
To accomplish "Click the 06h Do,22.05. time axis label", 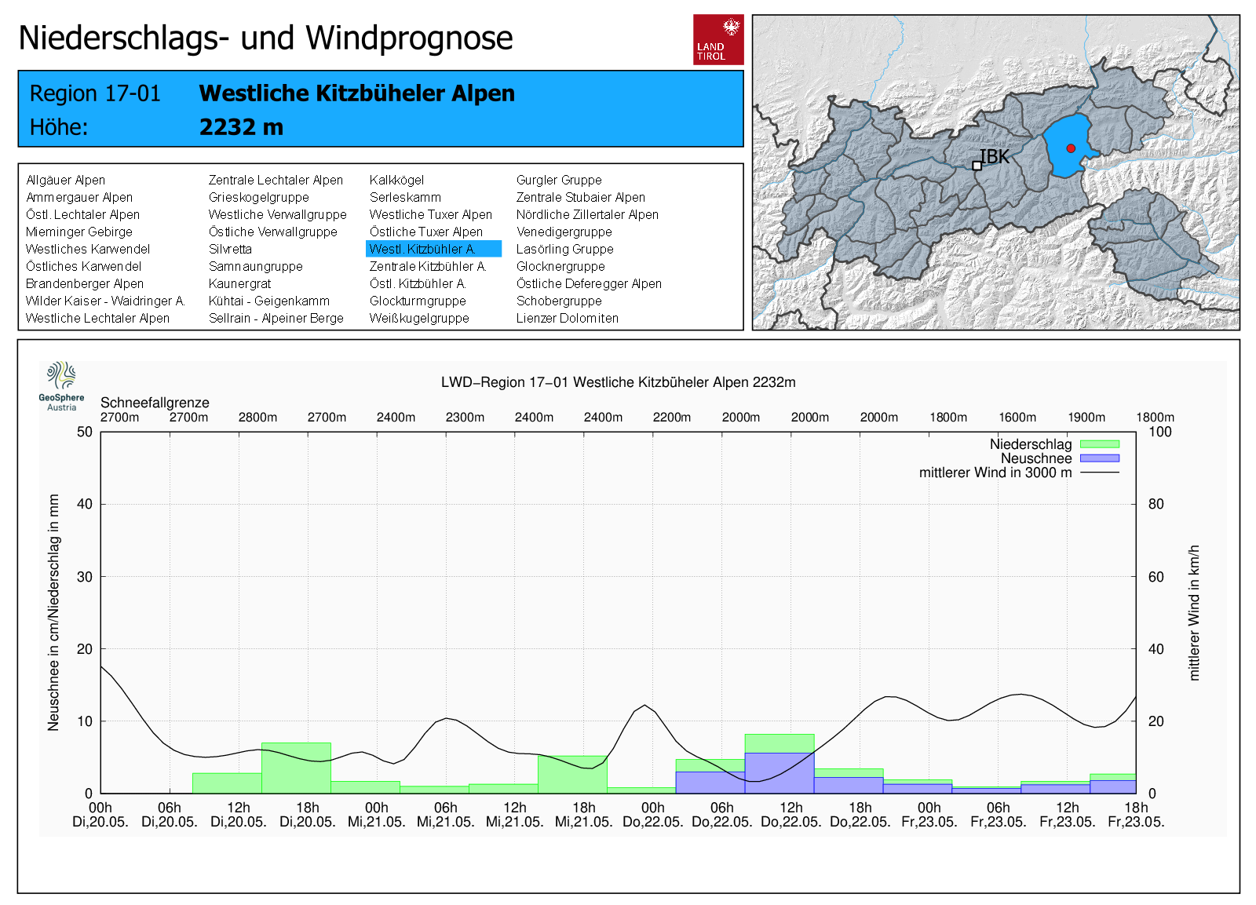I will [721, 815].
